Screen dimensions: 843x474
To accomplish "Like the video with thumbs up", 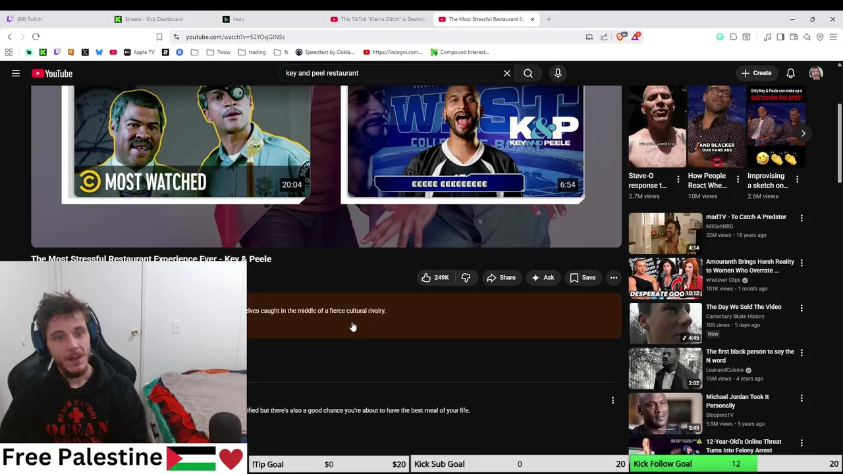I will pos(435,277).
